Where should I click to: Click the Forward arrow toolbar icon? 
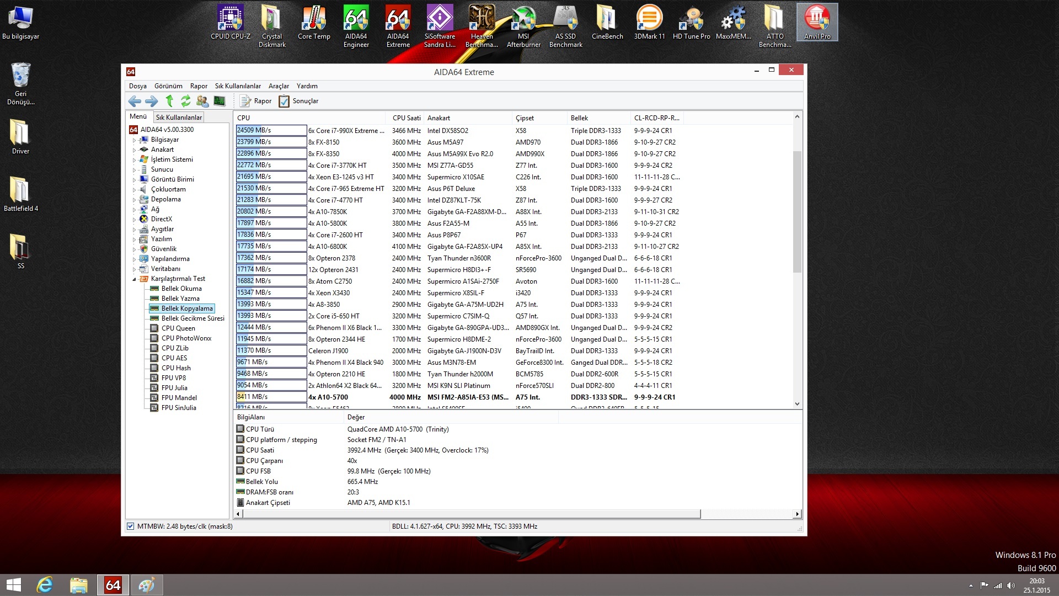[152, 101]
